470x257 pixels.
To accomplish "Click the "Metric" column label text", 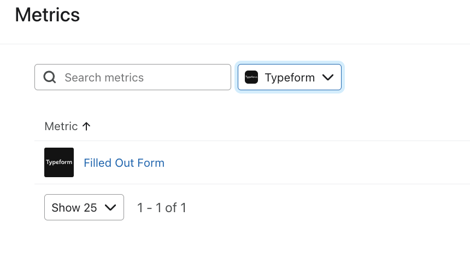I will click(x=61, y=126).
